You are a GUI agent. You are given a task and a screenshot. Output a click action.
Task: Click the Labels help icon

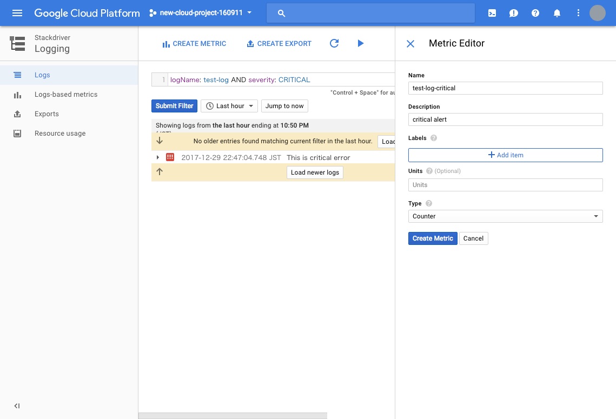pos(433,138)
